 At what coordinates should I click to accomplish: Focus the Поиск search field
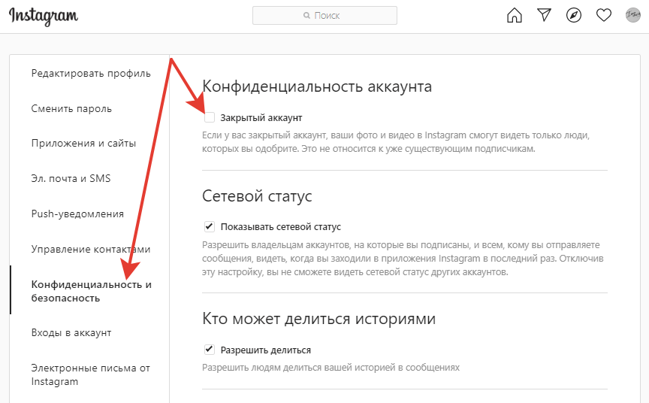click(x=324, y=15)
